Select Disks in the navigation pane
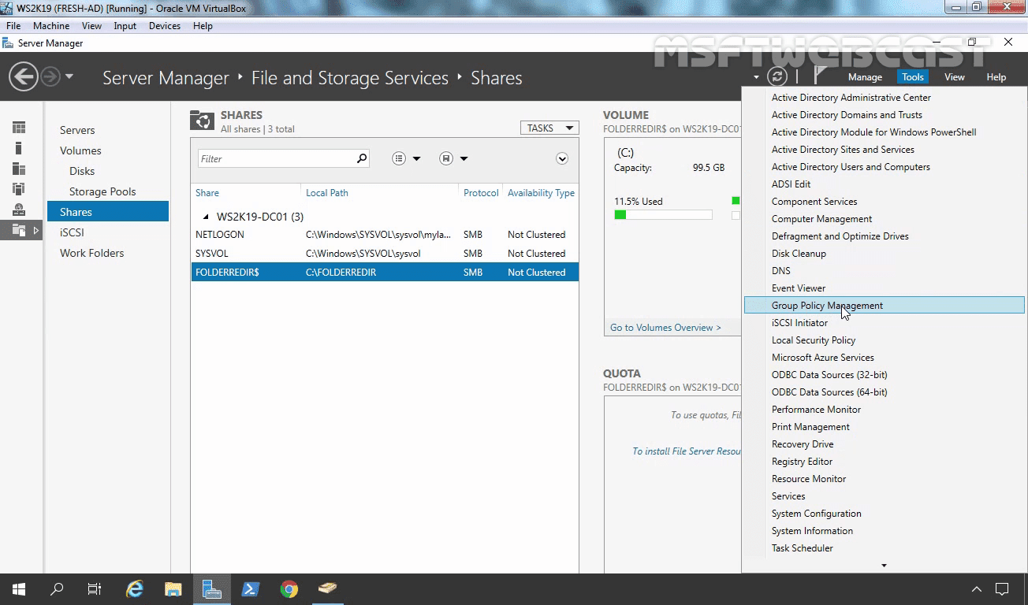Image resolution: width=1028 pixels, height=605 pixels. pos(82,171)
